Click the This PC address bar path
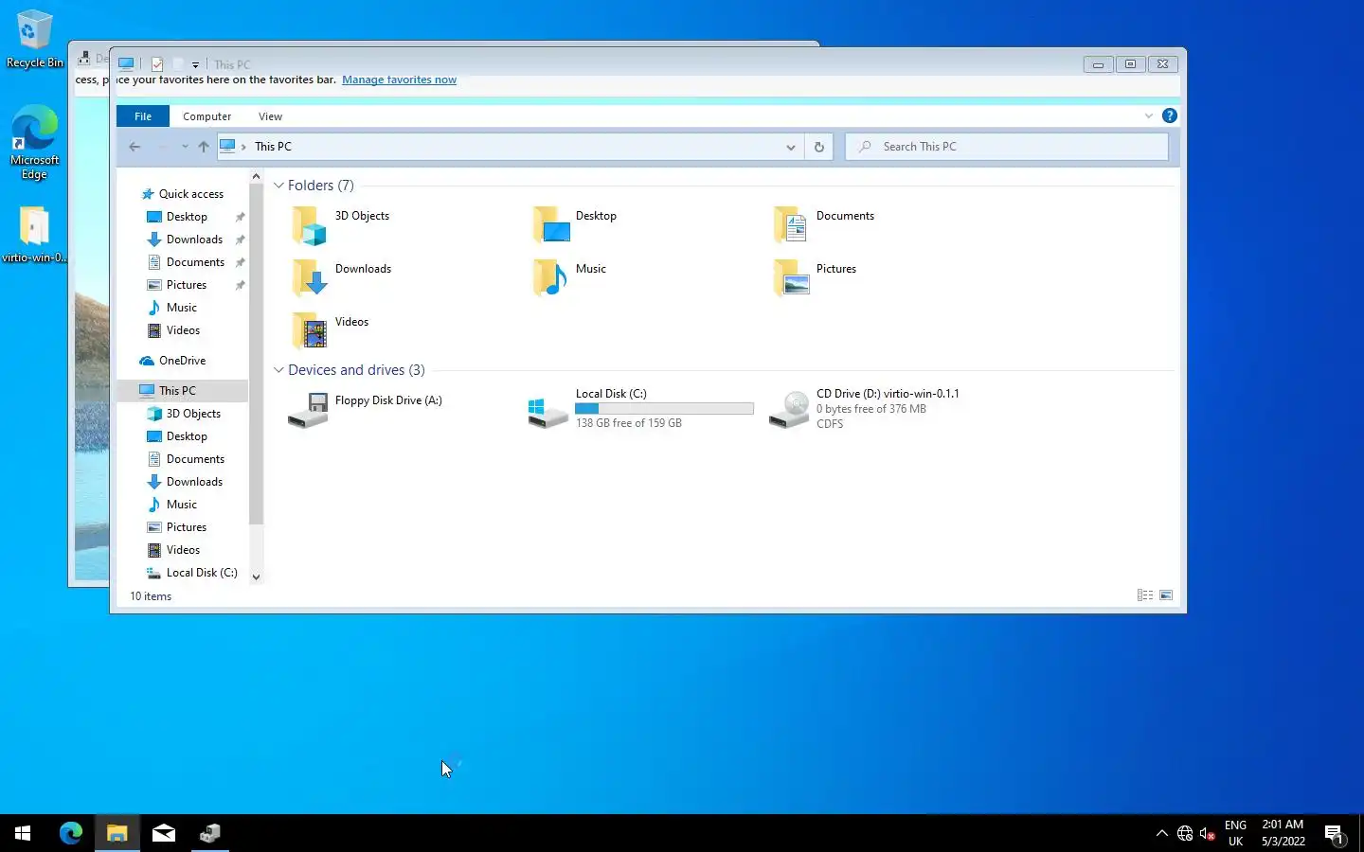The width and height of the screenshot is (1364, 852). (x=273, y=147)
